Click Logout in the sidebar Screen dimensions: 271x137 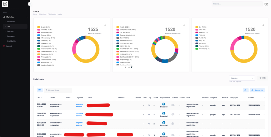[x=9, y=46]
